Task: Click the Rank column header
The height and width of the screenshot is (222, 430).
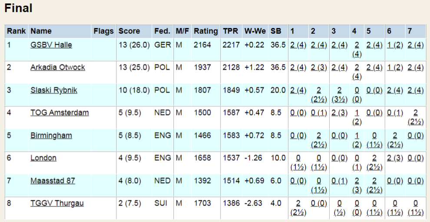Action: pos(16,31)
